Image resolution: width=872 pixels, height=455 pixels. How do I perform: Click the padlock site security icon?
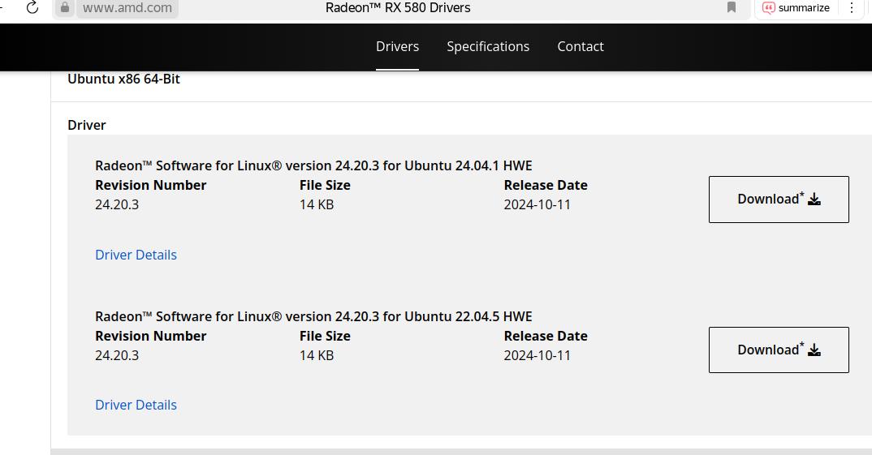(64, 8)
